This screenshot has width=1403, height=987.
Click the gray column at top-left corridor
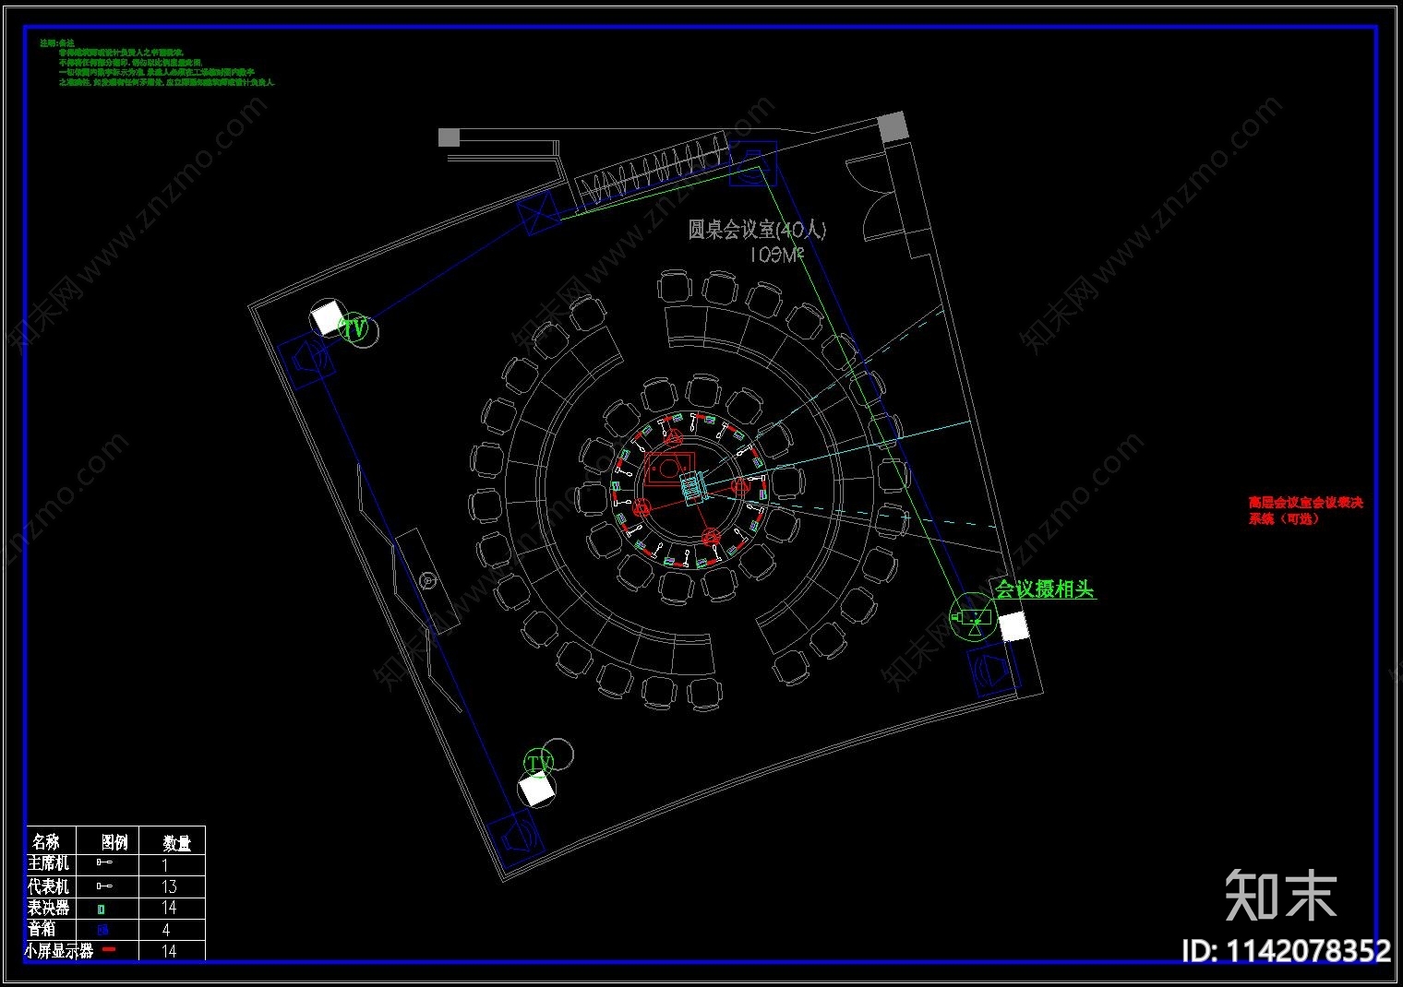click(x=449, y=137)
